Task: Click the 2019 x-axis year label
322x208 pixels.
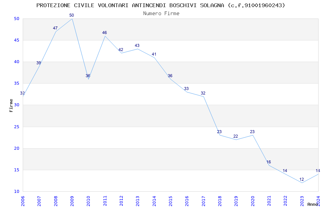Action: click(236, 201)
